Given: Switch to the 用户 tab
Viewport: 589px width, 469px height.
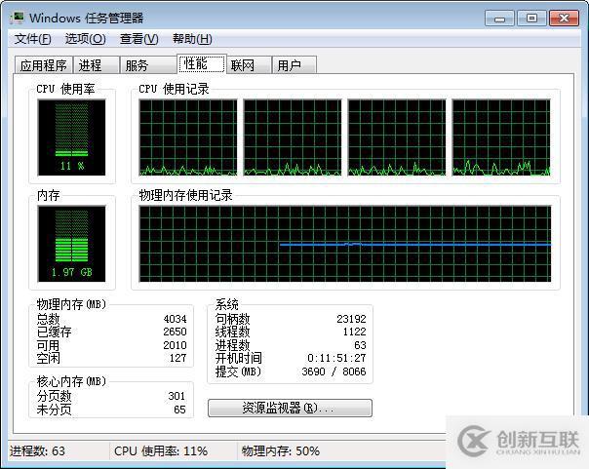Looking at the screenshot, I should [294, 65].
